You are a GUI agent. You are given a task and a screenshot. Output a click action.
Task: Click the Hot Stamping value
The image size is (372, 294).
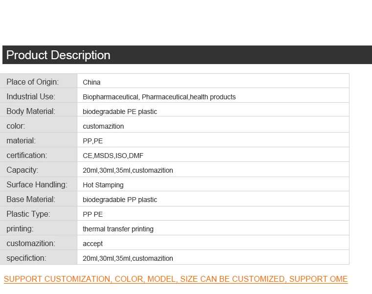click(x=103, y=185)
